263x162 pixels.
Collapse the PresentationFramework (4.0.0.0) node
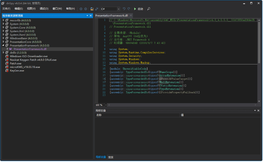pos(3,45)
